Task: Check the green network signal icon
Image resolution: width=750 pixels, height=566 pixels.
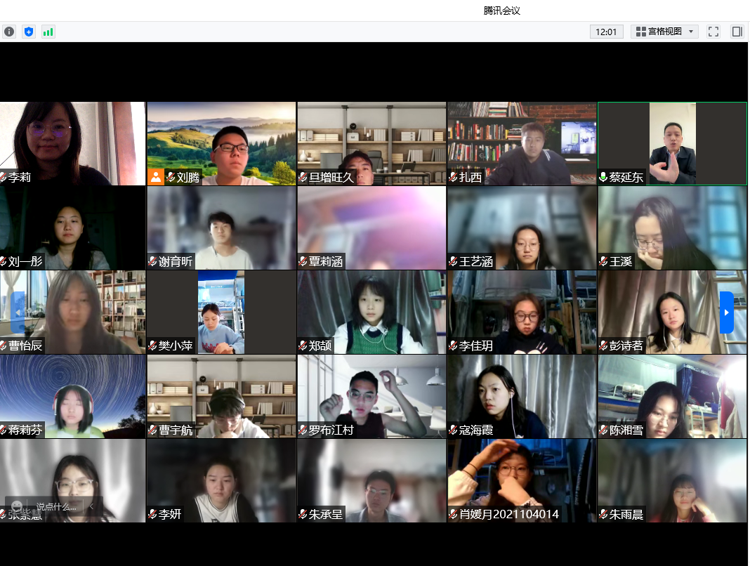Action: click(x=48, y=32)
